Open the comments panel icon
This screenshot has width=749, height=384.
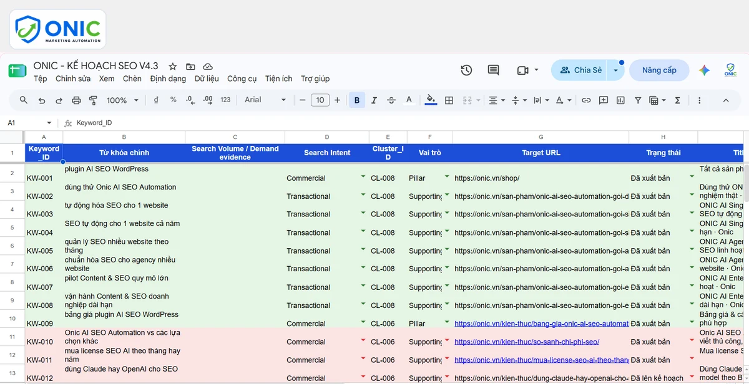[x=493, y=70]
